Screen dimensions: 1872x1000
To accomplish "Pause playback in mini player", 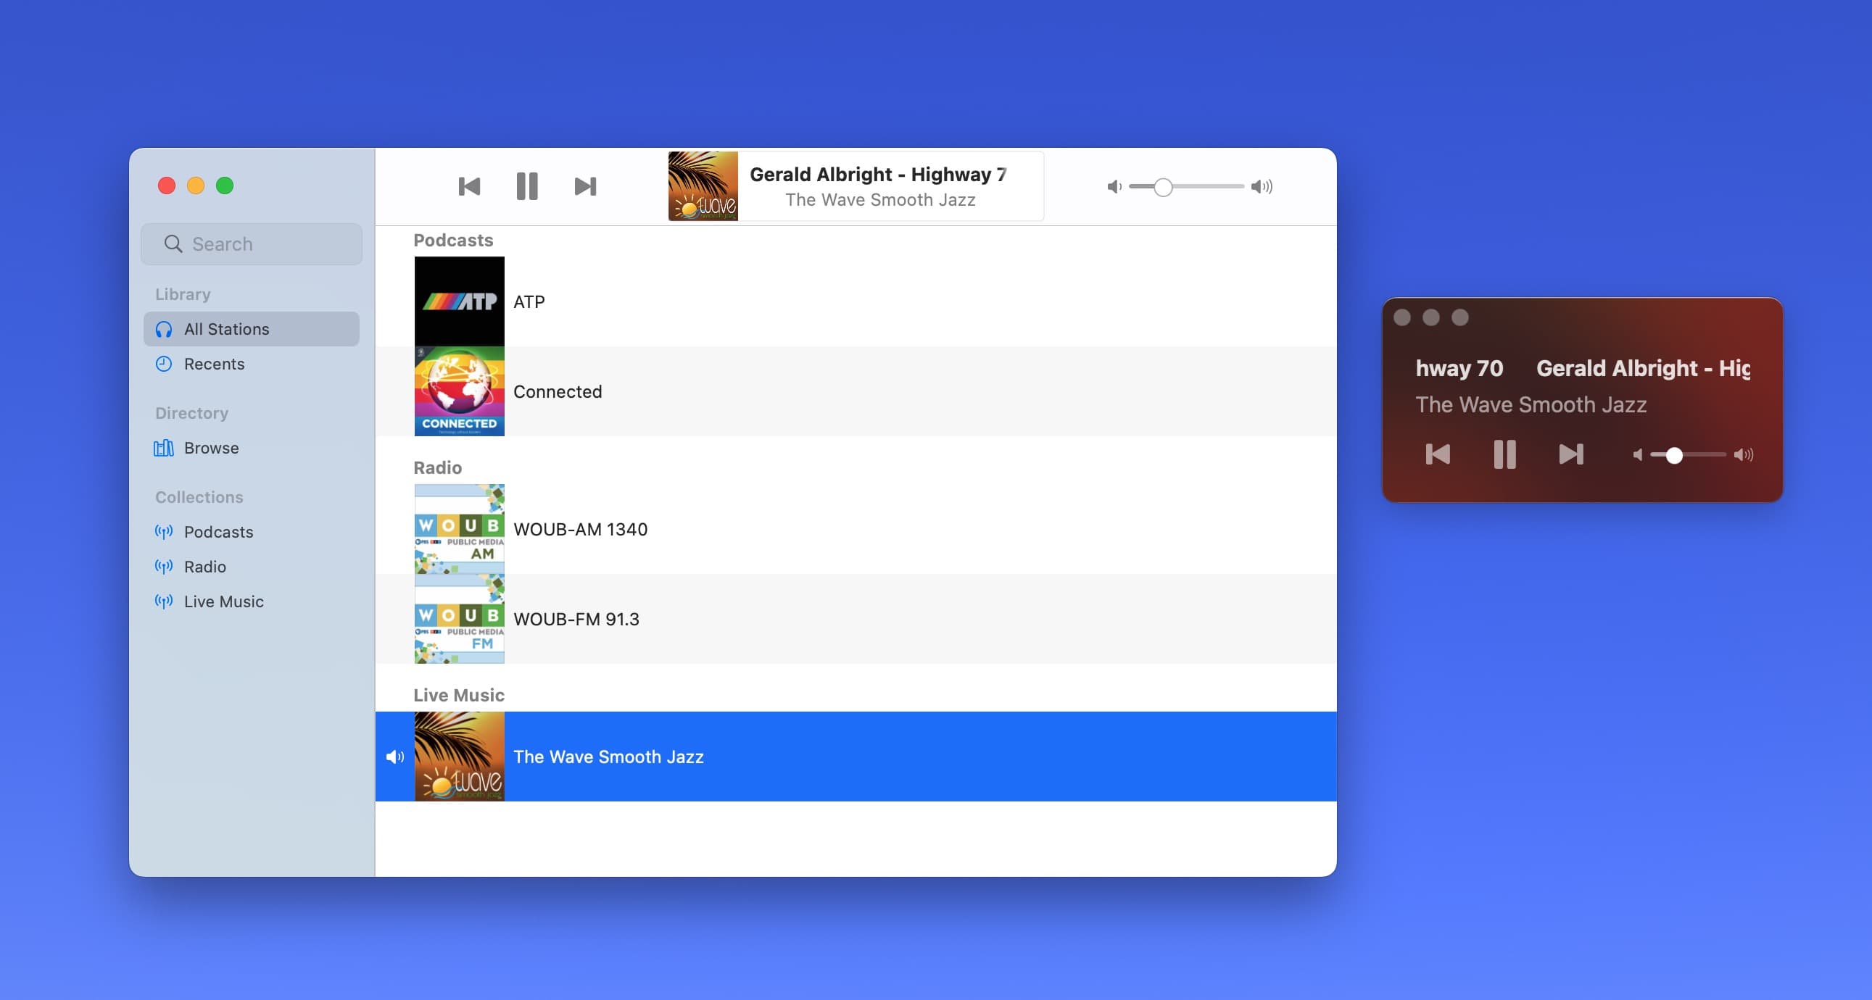I will 1504,454.
